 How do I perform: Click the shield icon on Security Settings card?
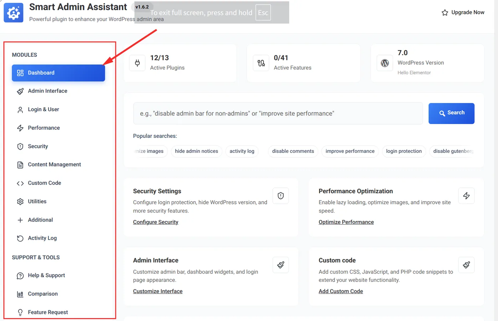(281, 196)
